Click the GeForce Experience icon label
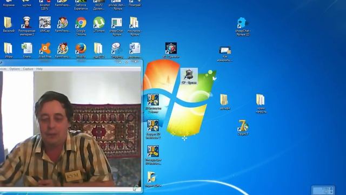The height and width of the screenshot is (195, 346). point(81,6)
